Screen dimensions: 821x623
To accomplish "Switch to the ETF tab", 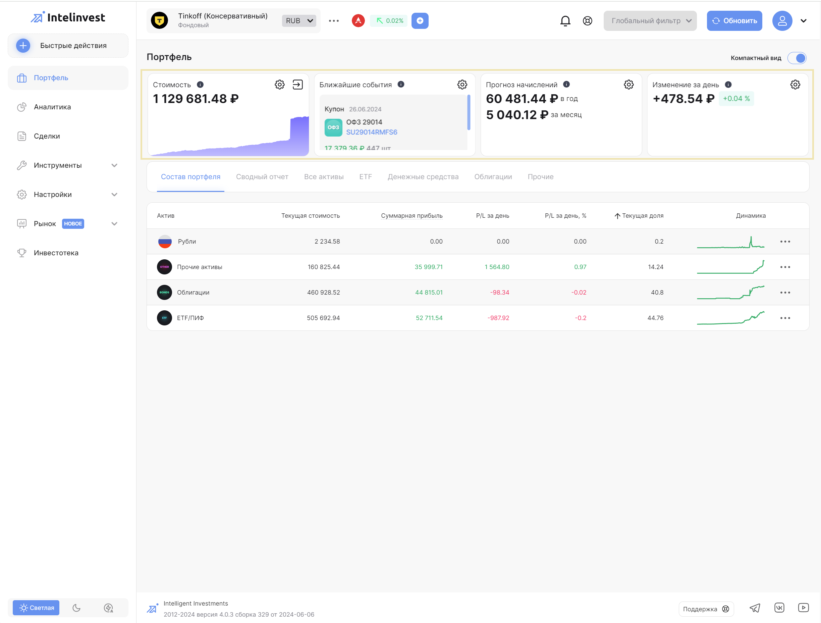I will click(x=365, y=177).
